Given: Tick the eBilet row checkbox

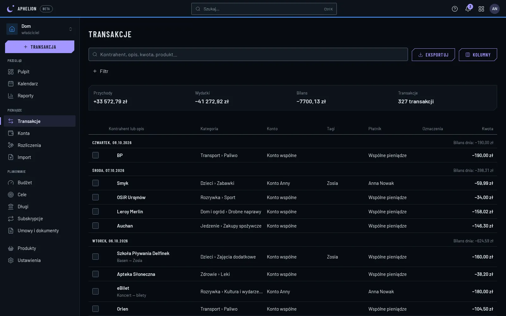Looking at the screenshot, I should pos(96,291).
